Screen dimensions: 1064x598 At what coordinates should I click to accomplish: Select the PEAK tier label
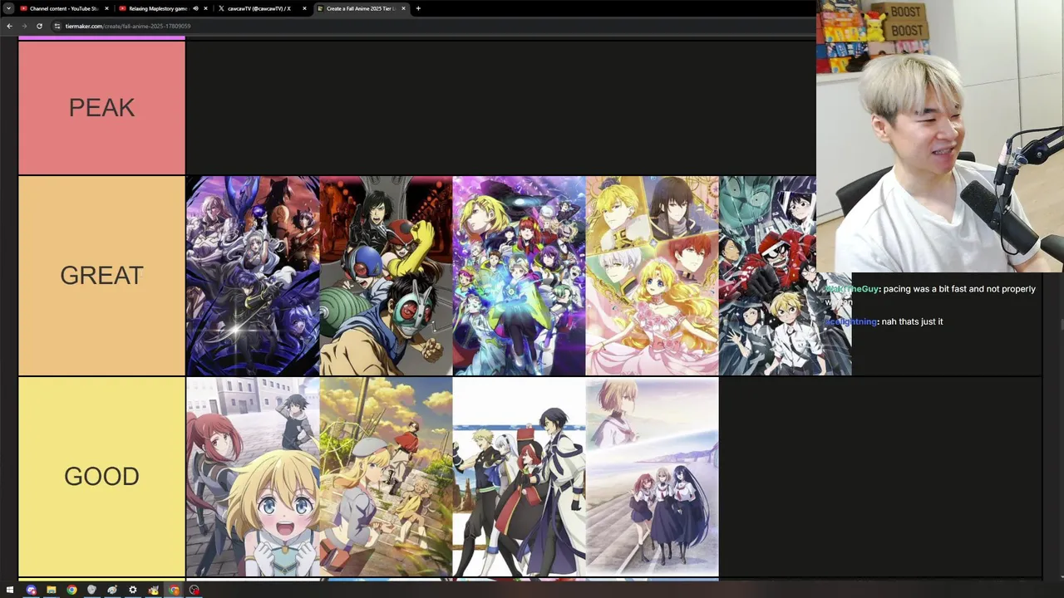pyautogui.click(x=101, y=107)
